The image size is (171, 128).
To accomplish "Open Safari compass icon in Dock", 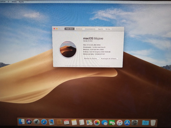I will click(x=44, y=122).
